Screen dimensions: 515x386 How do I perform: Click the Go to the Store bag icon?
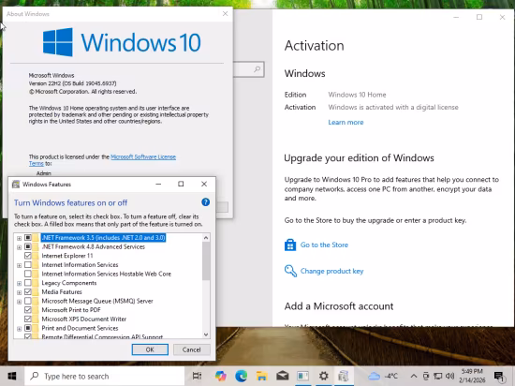point(290,245)
